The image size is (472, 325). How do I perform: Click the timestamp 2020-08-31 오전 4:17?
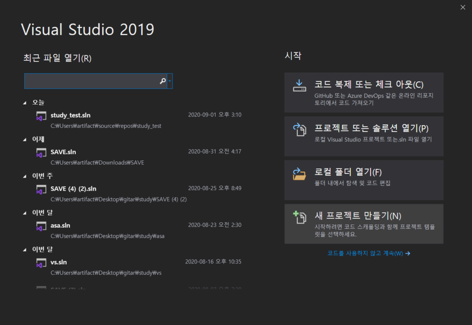click(x=215, y=152)
